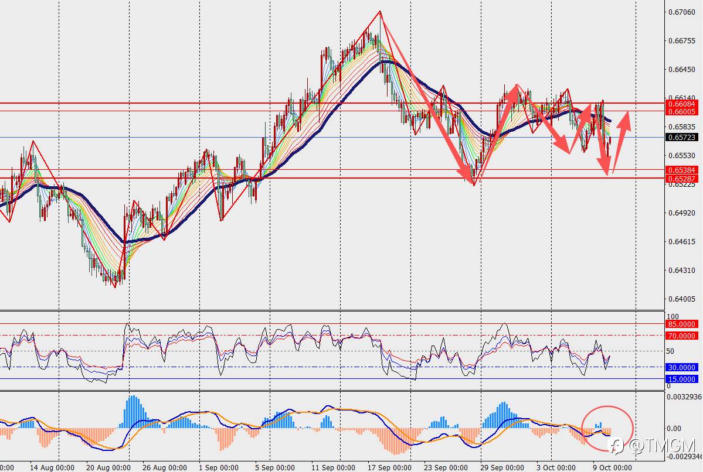Click the 70.0000 oscillator level label

click(x=681, y=336)
